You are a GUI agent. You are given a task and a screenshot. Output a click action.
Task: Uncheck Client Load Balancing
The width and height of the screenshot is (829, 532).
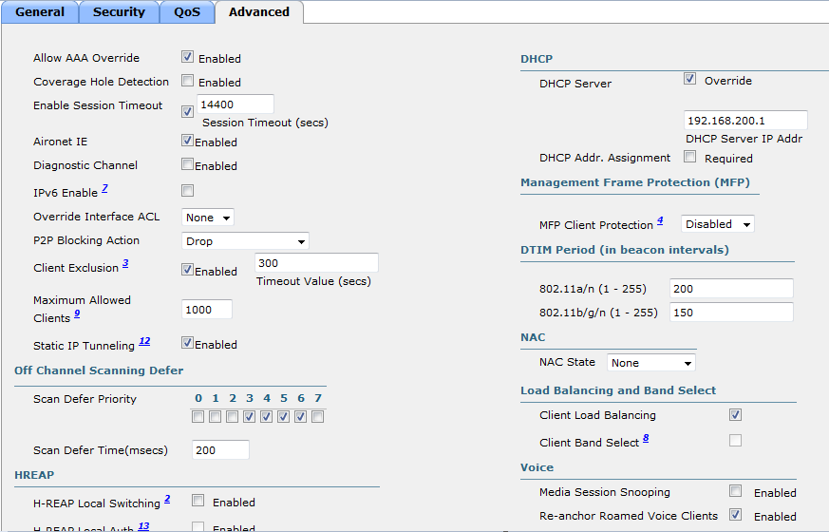(x=735, y=415)
